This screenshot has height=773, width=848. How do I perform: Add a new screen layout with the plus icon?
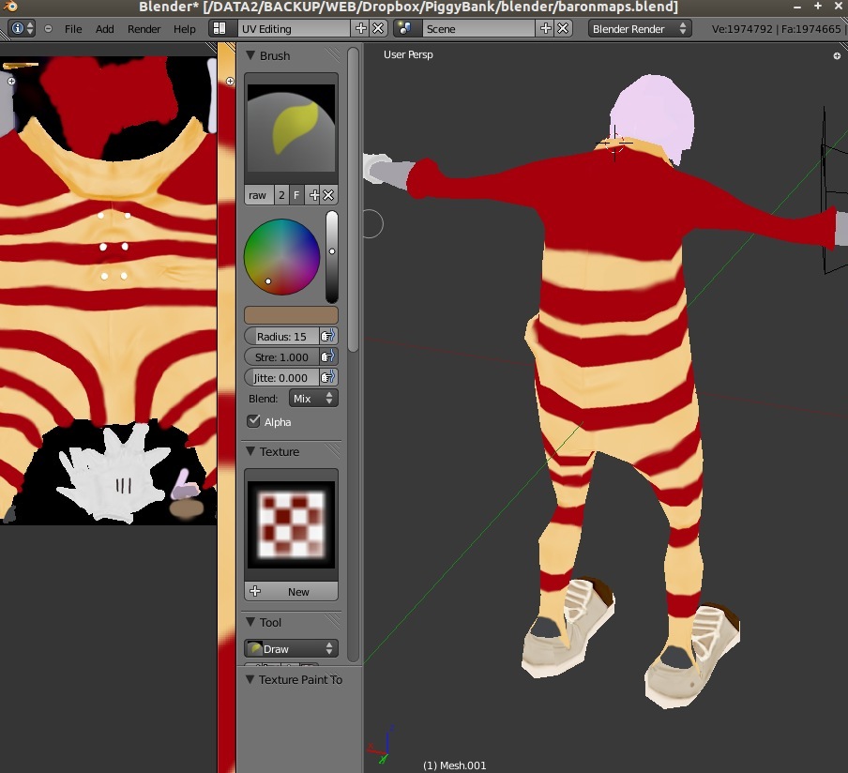click(360, 28)
